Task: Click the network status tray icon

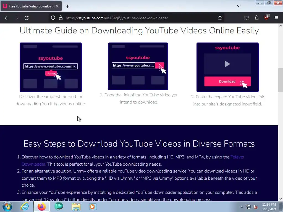Action: [248, 207]
